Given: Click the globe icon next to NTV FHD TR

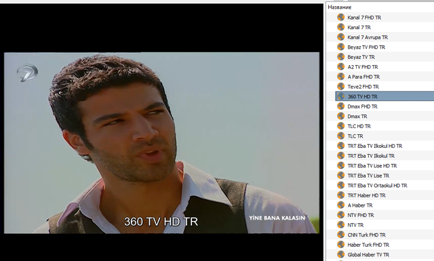Looking at the screenshot, I should (x=340, y=215).
